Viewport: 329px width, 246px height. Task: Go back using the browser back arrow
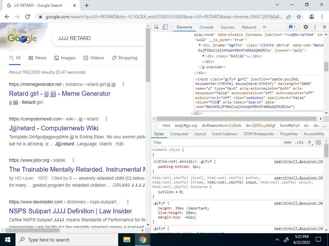tap(7, 17)
